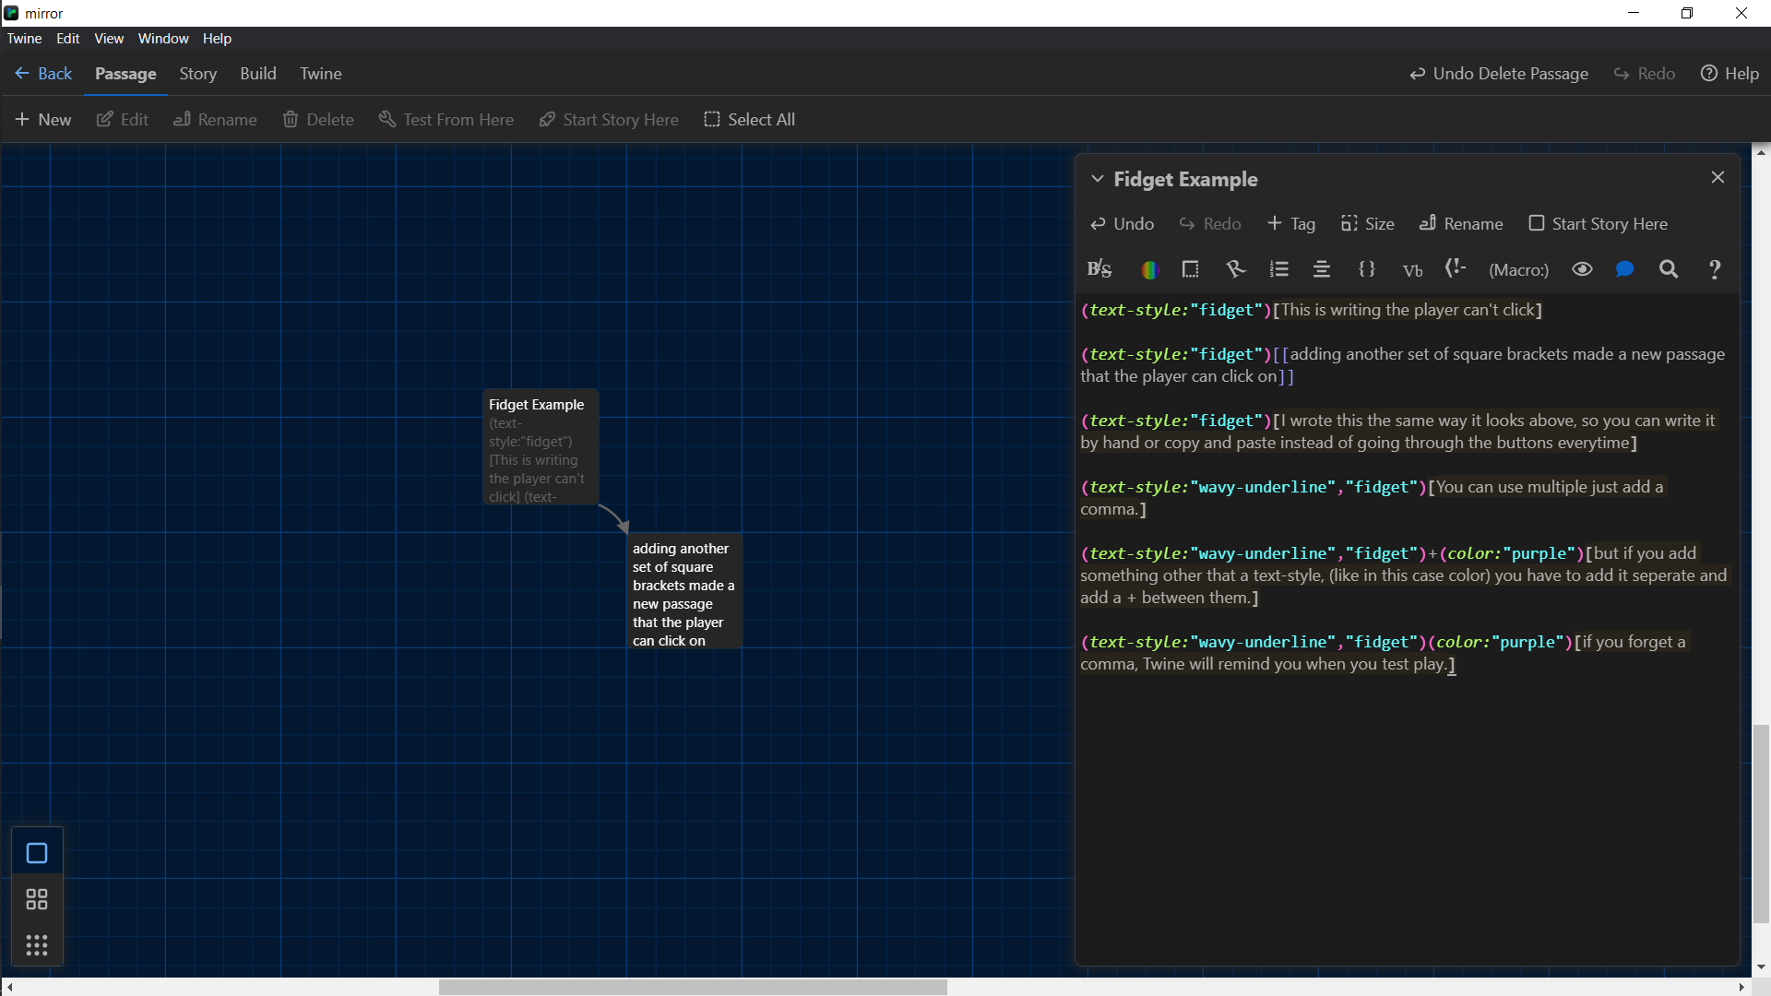This screenshot has height=996, width=1771.
Task: Switch to smallest grid zoom level
Action: [x=36, y=944]
